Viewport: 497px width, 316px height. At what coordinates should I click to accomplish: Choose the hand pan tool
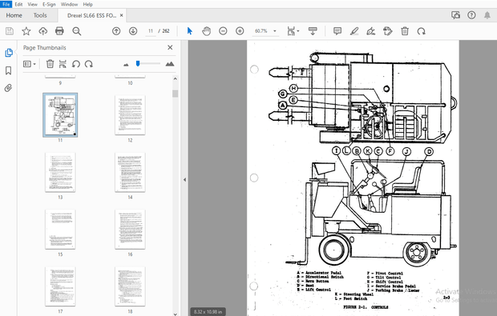pyautogui.click(x=206, y=31)
